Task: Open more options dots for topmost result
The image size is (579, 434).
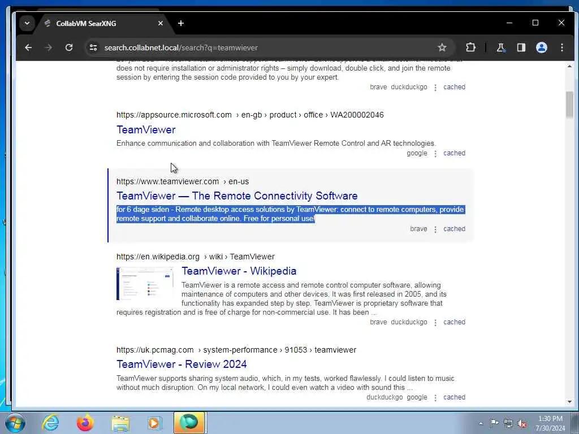Action: click(x=435, y=88)
